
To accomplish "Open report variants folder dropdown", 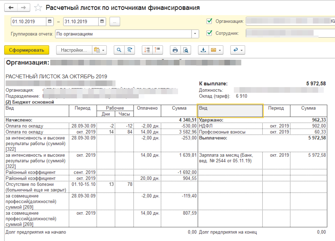I will (x=99, y=50).
